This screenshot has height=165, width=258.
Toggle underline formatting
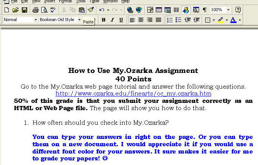point(121,20)
